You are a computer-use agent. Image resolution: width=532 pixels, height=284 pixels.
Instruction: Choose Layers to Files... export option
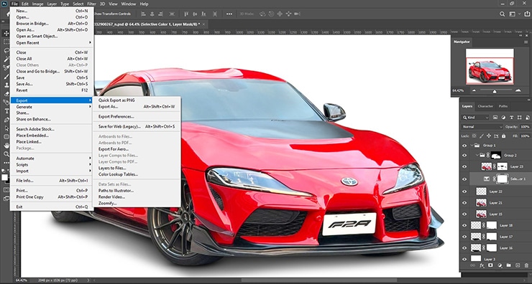tap(137, 168)
